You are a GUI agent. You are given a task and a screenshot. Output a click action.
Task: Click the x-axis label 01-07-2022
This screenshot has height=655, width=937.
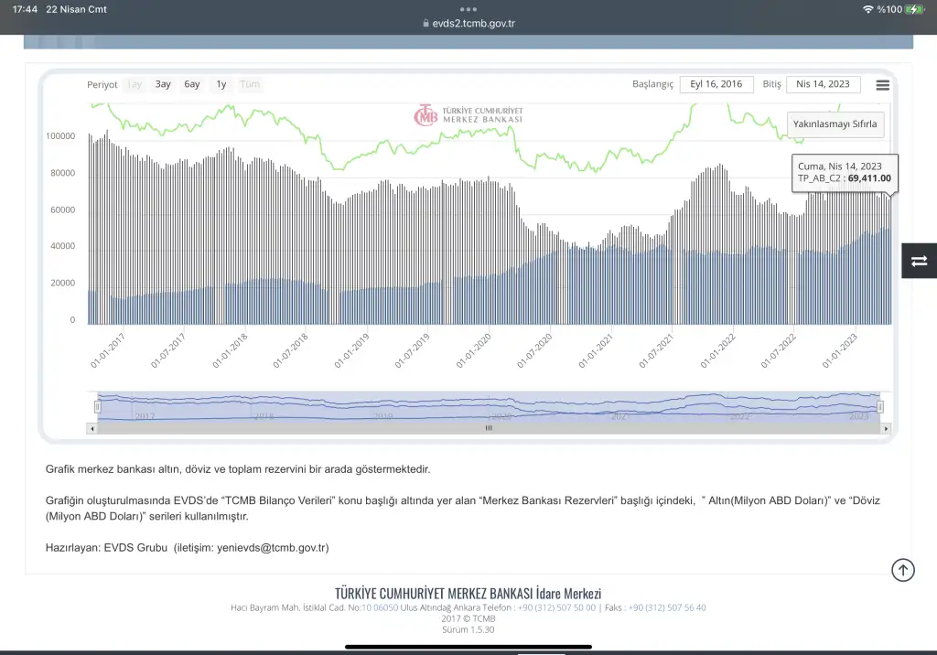coord(779,350)
